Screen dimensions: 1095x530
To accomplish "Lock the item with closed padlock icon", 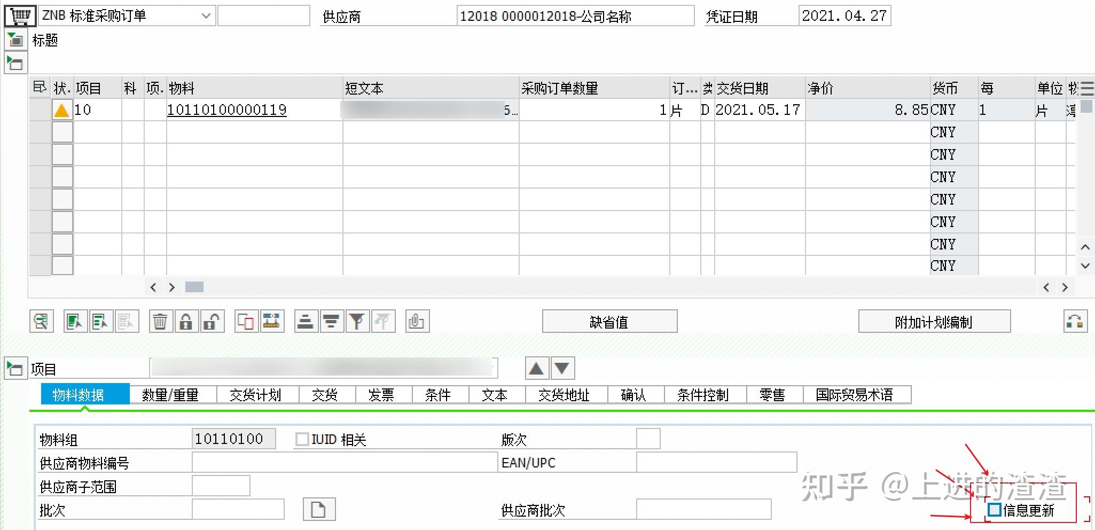I will (x=186, y=321).
